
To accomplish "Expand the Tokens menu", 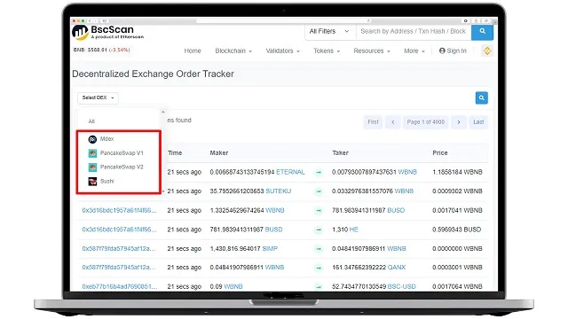I will point(327,51).
